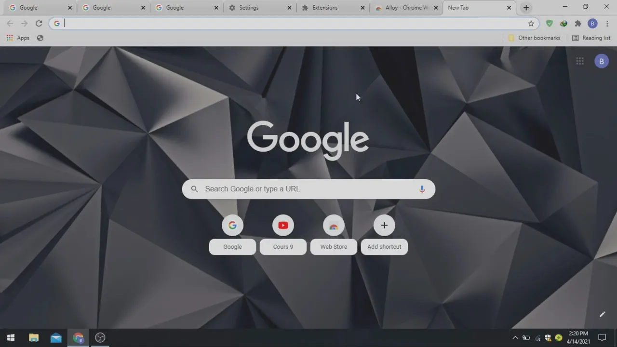
Task: Click the voice search microphone
Action: point(422,189)
